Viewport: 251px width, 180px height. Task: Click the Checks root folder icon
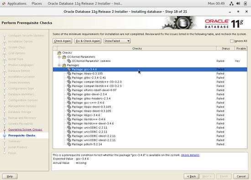tap(59, 52)
